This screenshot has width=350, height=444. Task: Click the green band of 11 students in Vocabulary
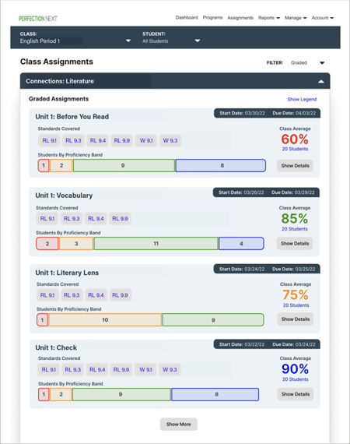pyautogui.click(x=156, y=244)
